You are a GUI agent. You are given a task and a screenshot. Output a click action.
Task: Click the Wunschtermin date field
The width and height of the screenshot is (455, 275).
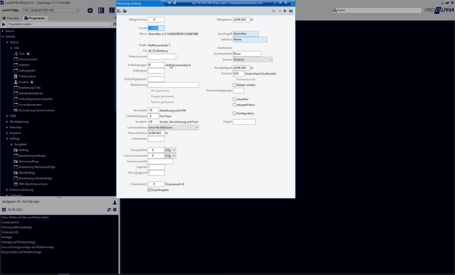pos(156,133)
